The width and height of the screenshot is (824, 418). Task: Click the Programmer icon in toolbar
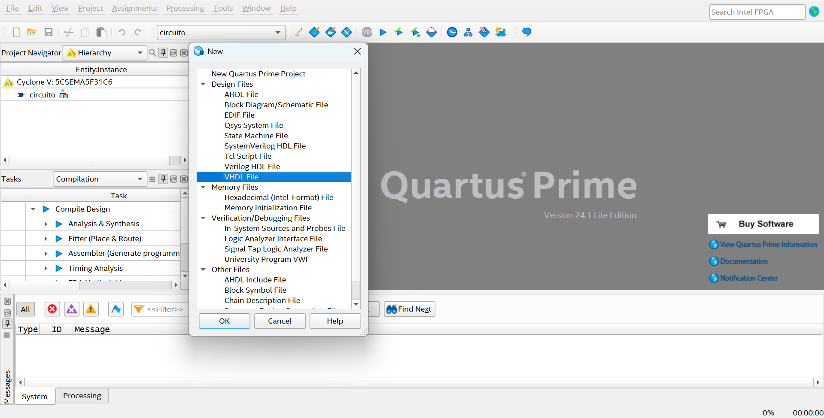[484, 32]
